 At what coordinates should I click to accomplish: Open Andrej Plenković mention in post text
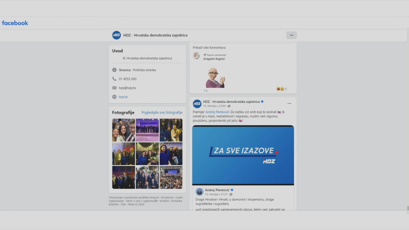217,112
